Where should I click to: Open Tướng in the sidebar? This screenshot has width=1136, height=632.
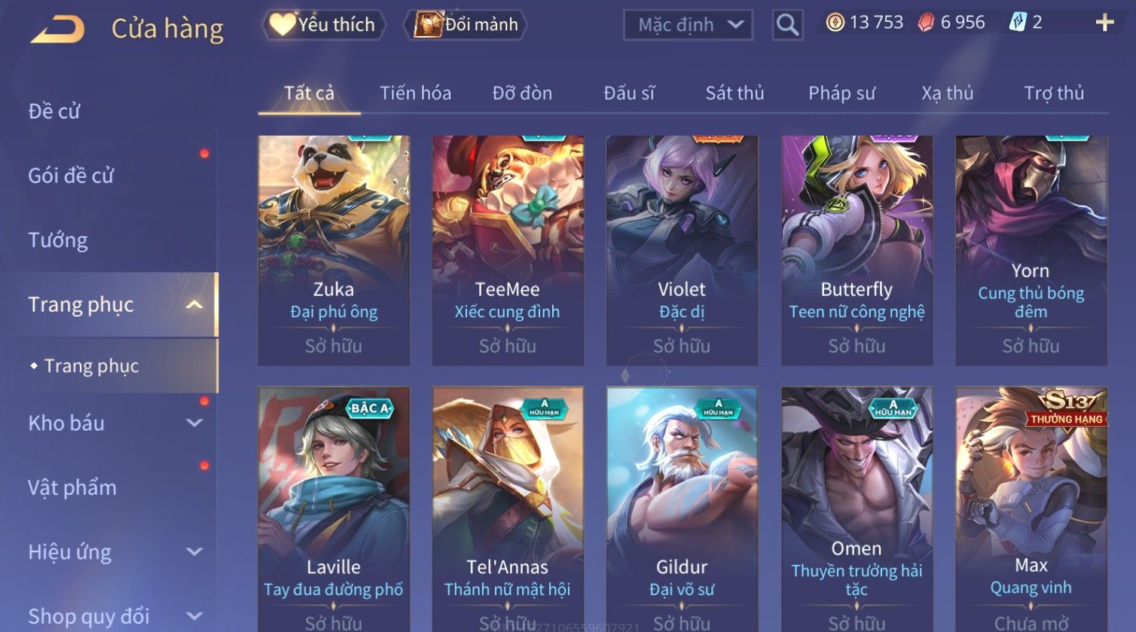pos(58,240)
